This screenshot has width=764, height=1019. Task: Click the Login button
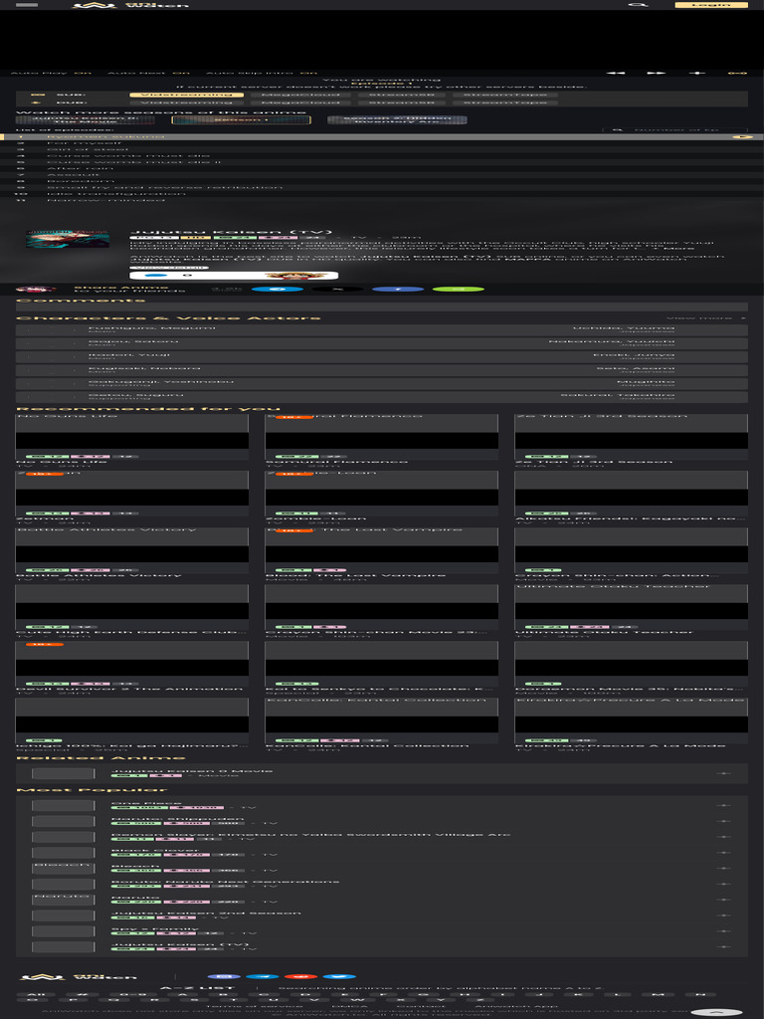click(710, 5)
